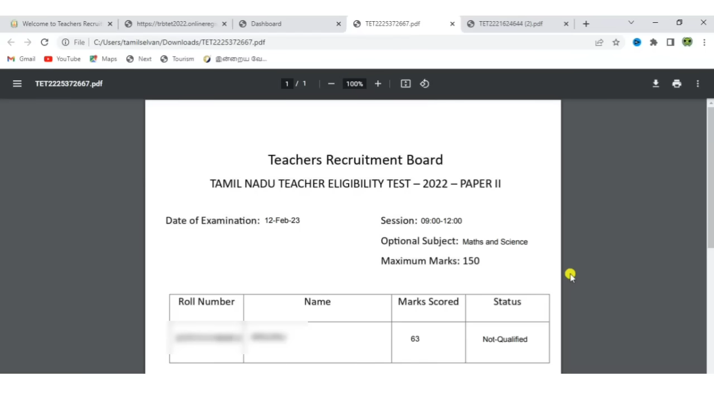
Task: Open PDF viewer more actions menu
Action: tap(697, 84)
